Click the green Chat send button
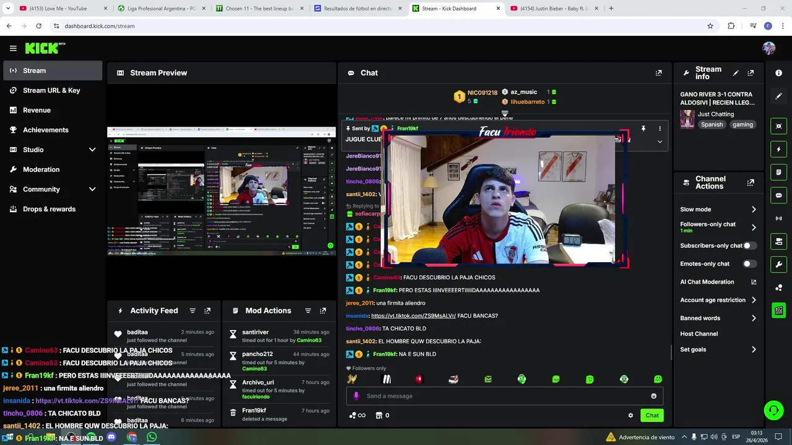Image resolution: width=792 pixels, height=445 pixels. tap(652, 415)
